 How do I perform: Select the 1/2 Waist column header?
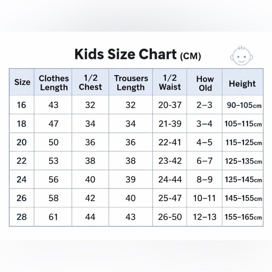pyautogui.click(x=170, y=82)
